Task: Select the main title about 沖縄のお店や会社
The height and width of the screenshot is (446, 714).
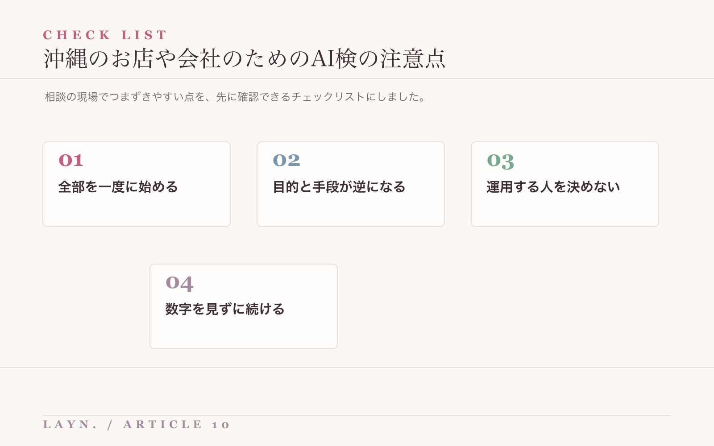Action: [x=245, y=58]
